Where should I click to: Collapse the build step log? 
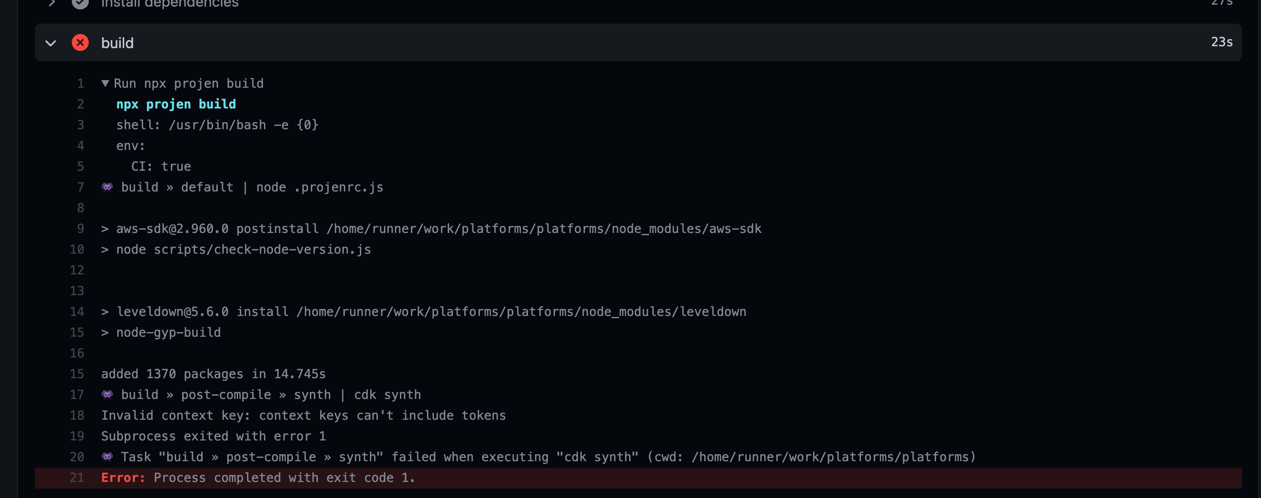coord(51,42)
